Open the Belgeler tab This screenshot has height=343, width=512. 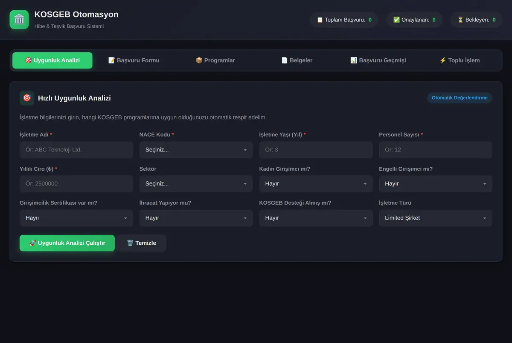tap(297, 60)
